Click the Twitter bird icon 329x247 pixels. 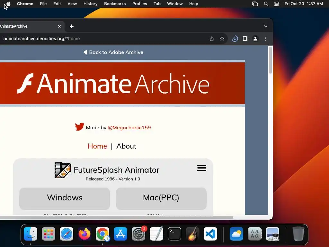pos(80,127)
